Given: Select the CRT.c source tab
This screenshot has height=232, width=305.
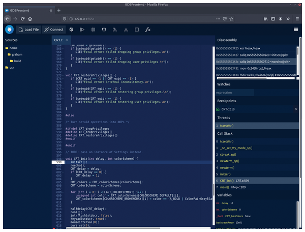Looking at the screenshot, I should coord(58,40).
